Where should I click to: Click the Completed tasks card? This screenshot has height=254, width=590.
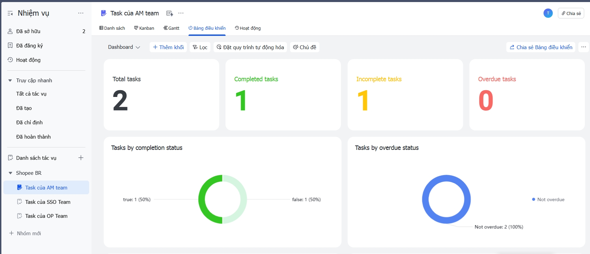point(283,95)
